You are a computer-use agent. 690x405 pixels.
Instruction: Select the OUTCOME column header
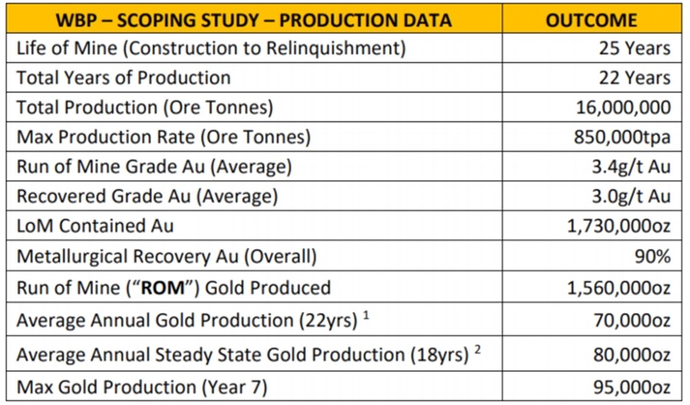(x=591, y=20)
